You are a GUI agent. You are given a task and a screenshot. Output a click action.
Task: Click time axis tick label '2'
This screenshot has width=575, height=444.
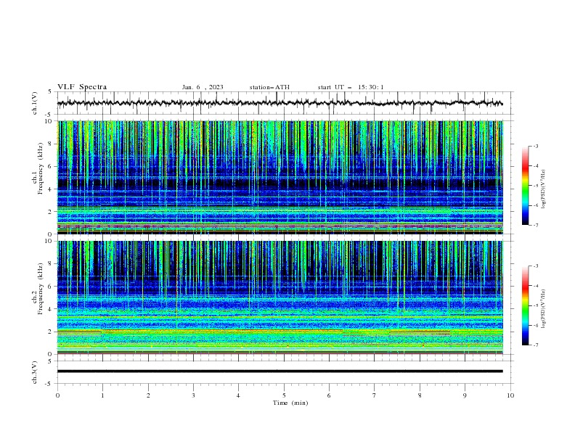coord(148,395)
